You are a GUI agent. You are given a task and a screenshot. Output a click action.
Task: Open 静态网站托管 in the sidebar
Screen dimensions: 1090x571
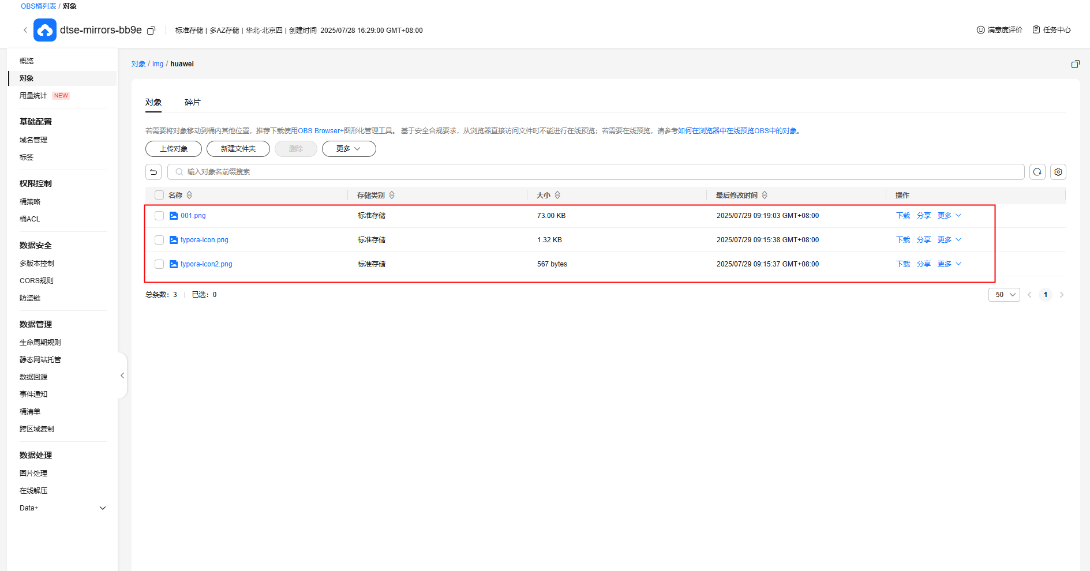(40, 360)
